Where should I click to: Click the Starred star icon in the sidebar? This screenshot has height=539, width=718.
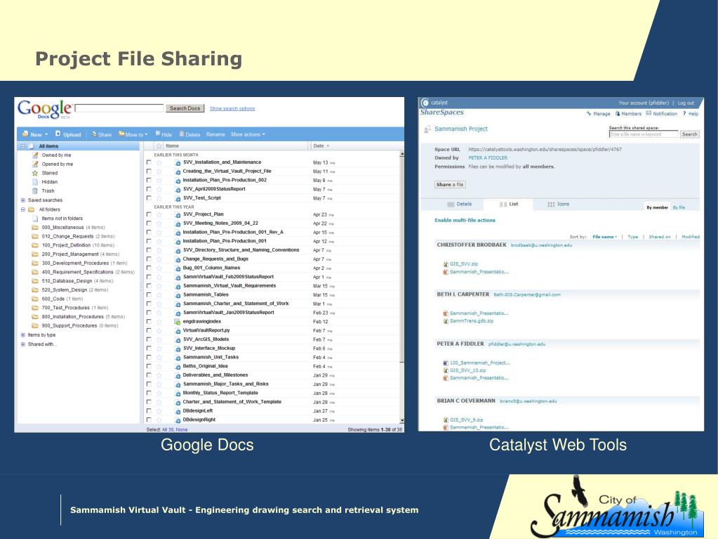(x=35, y=173)
